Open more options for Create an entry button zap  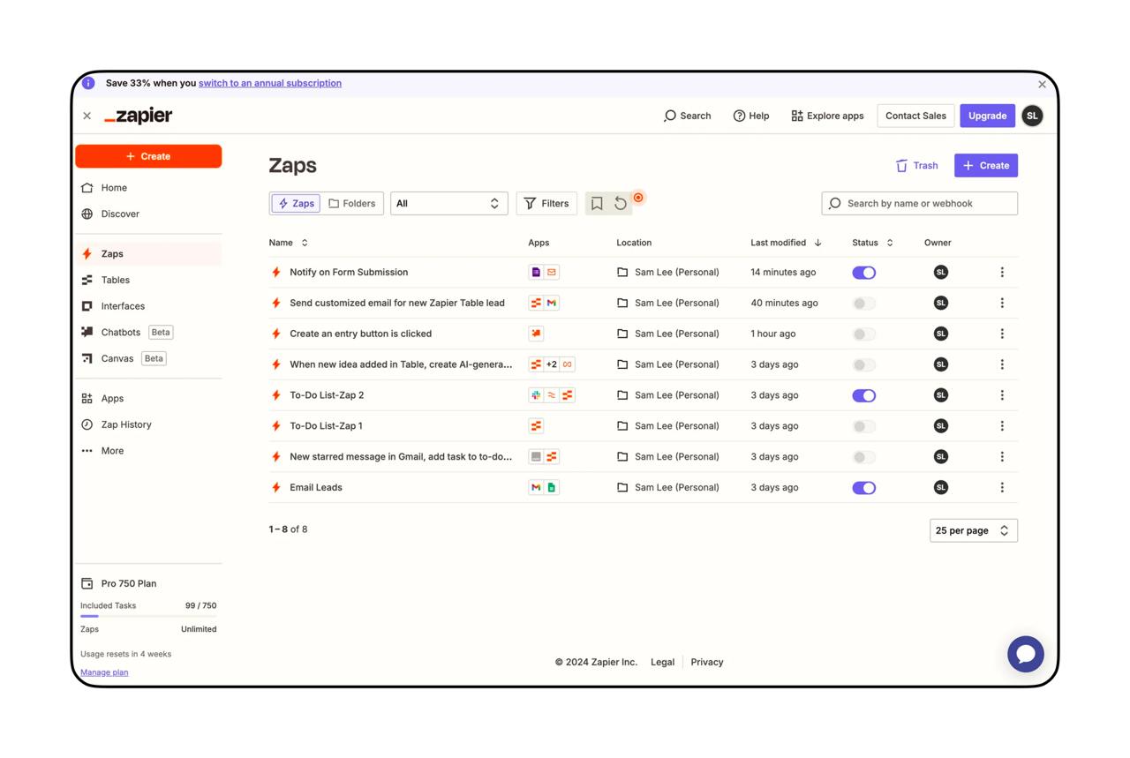(x=1002, y=334)
